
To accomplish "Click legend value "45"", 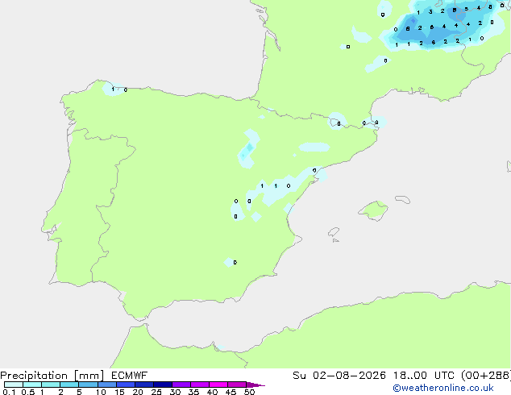I will 231,392.
